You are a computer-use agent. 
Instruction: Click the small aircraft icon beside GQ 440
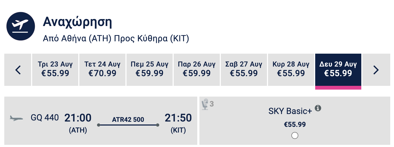click(x=16, y=118)
